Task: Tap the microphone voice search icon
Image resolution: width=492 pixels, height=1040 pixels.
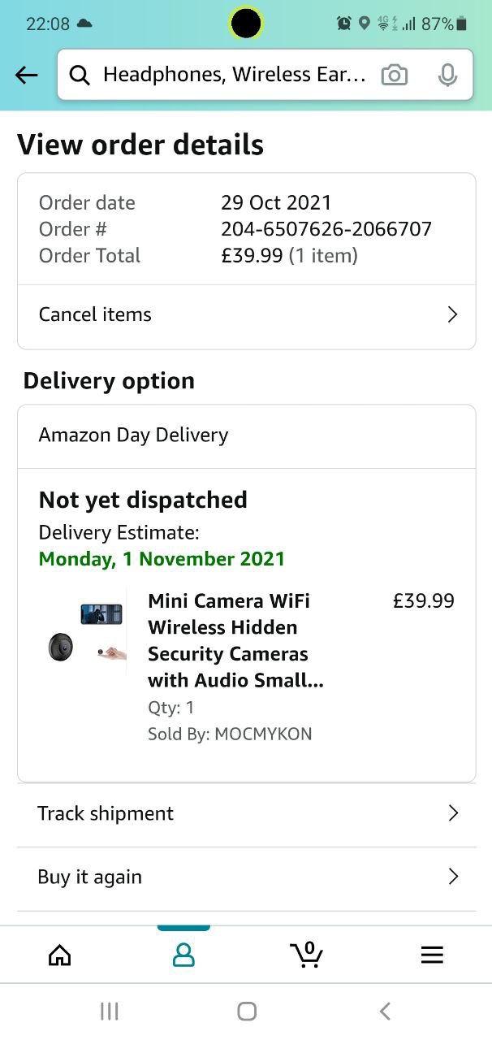Action: (x=447, y=76)
